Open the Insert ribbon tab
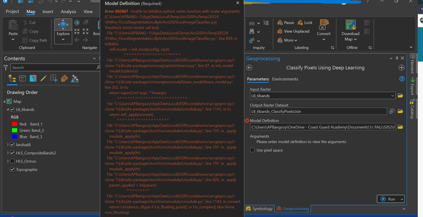This screenshot has width=423, height=217. coord(48,11)
